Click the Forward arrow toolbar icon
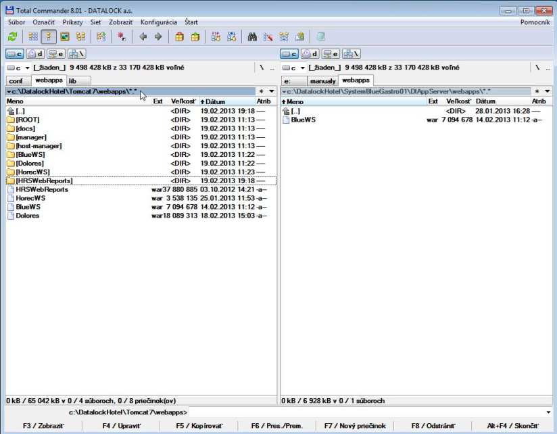This screenshot has height=434, width=557. (x=158, y=37)
